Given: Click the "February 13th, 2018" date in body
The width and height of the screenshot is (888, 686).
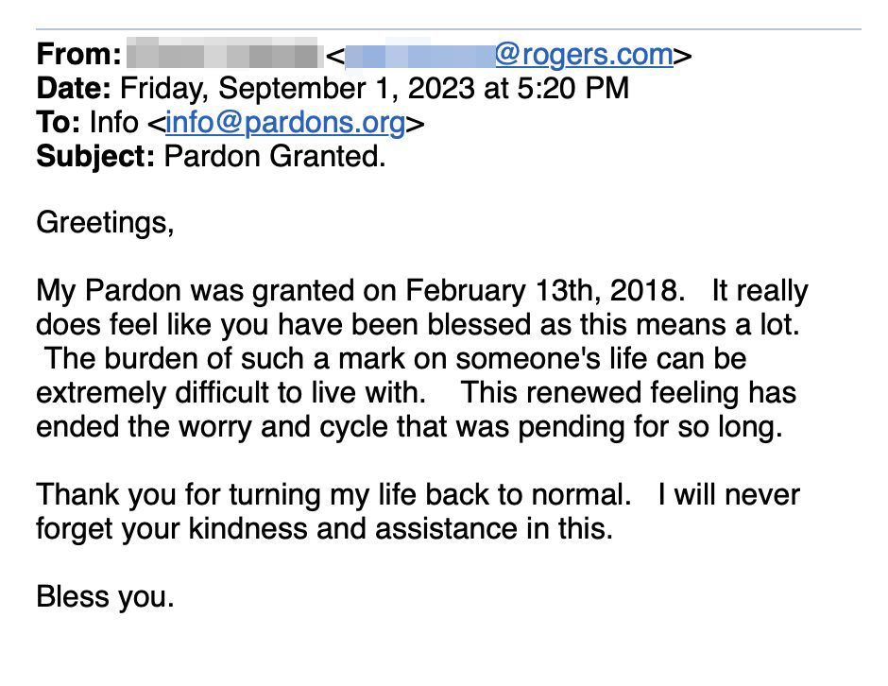Looking at the screenshot, I should [x=541, y=291].
